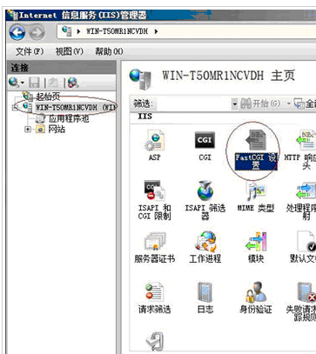Open 身份验证 feature icon
This screenshot has width=316, height=354.
[x=255, y=298]
